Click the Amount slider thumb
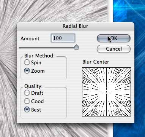145x137 pixels. [76, 47]
